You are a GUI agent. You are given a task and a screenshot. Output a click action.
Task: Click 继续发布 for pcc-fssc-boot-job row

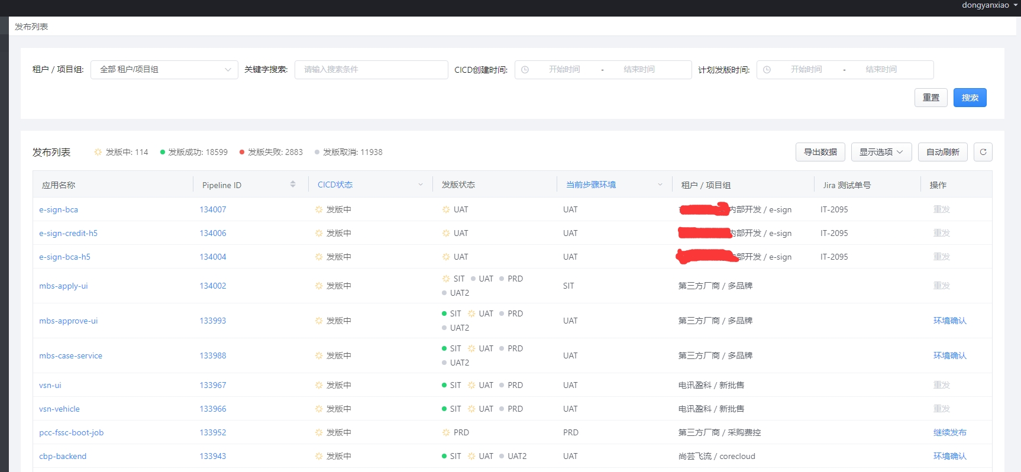[x=949, y=432]
